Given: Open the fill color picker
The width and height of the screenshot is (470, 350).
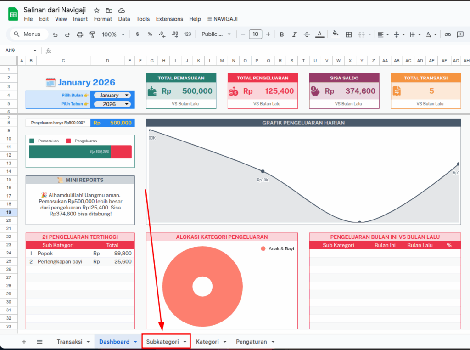Looking at the screenshot, I should pos(336,34).
